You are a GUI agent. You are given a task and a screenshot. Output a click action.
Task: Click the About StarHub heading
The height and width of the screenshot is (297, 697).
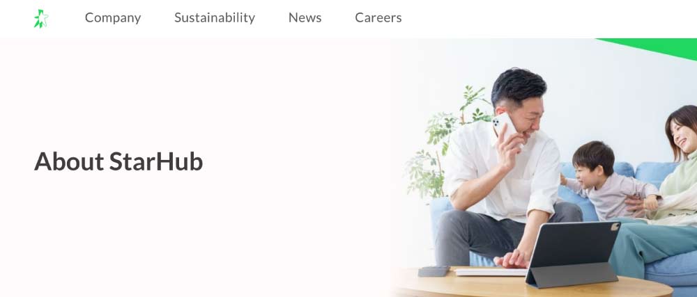tap(118, 161)
